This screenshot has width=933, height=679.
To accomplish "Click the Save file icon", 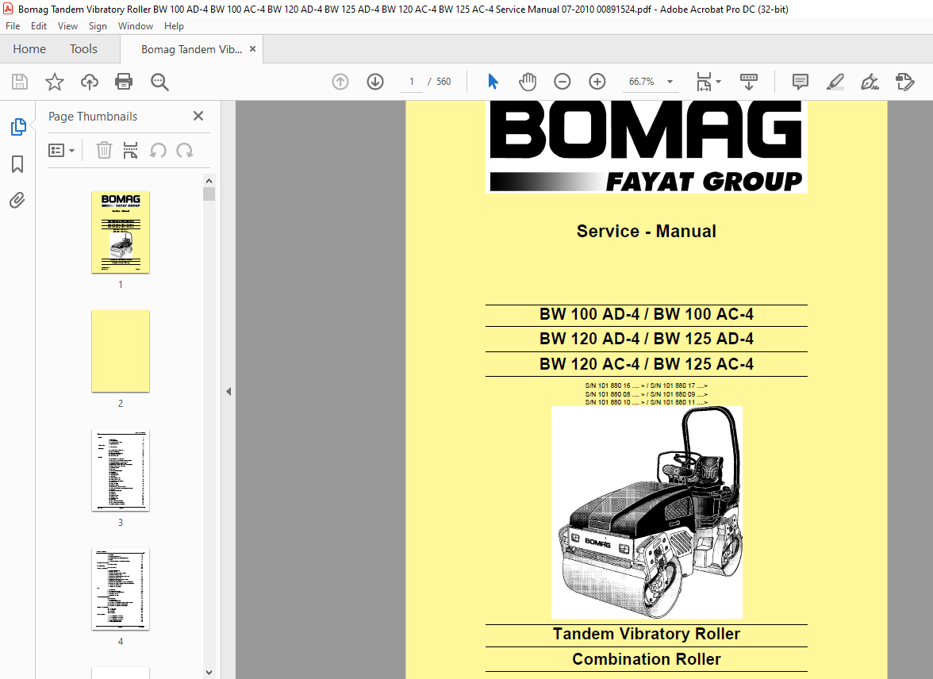I will point(20,82).
